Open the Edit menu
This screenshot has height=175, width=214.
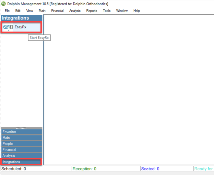18,11
